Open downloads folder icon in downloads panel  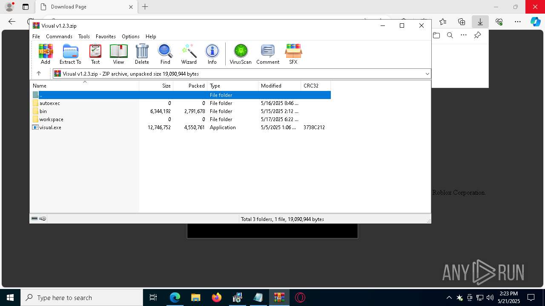click(436, 35)
